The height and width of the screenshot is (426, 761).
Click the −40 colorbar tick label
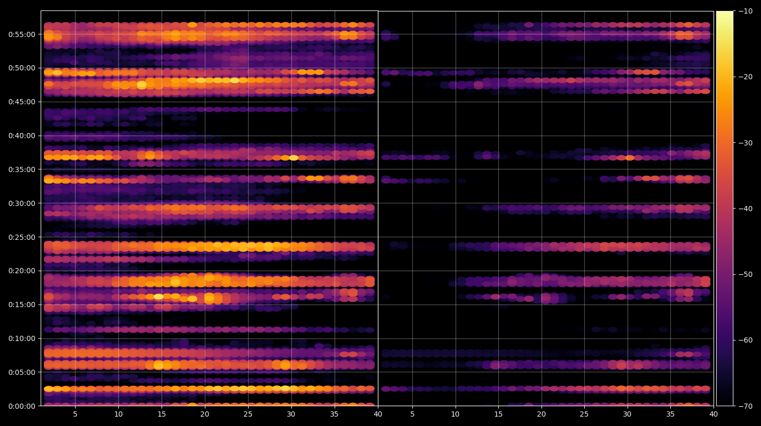click(745, 209)
